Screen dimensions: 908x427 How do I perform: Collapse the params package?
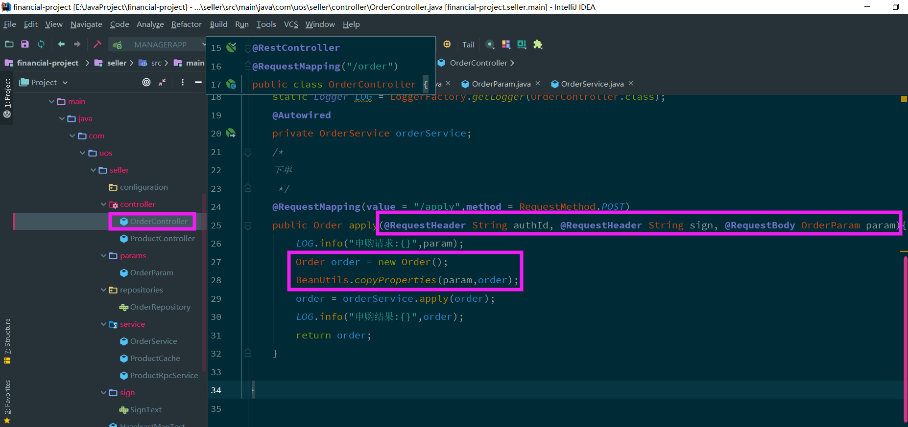(x=104, y=255)
